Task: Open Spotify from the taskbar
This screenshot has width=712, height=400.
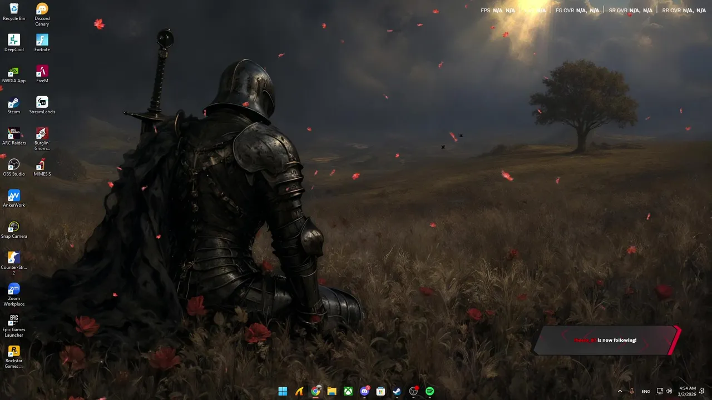Action: coord(429,391)
